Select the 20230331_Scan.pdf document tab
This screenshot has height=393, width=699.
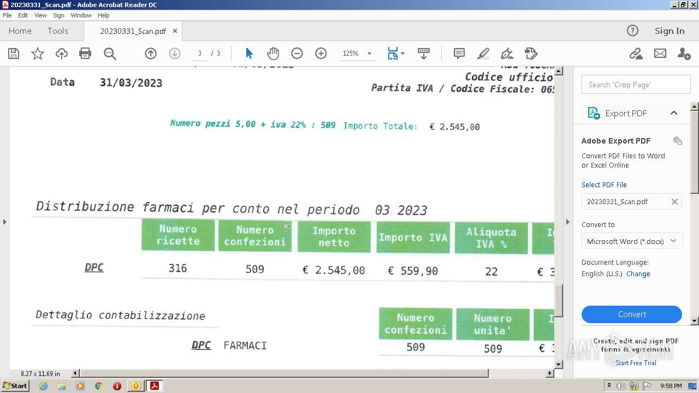[133, 31]
